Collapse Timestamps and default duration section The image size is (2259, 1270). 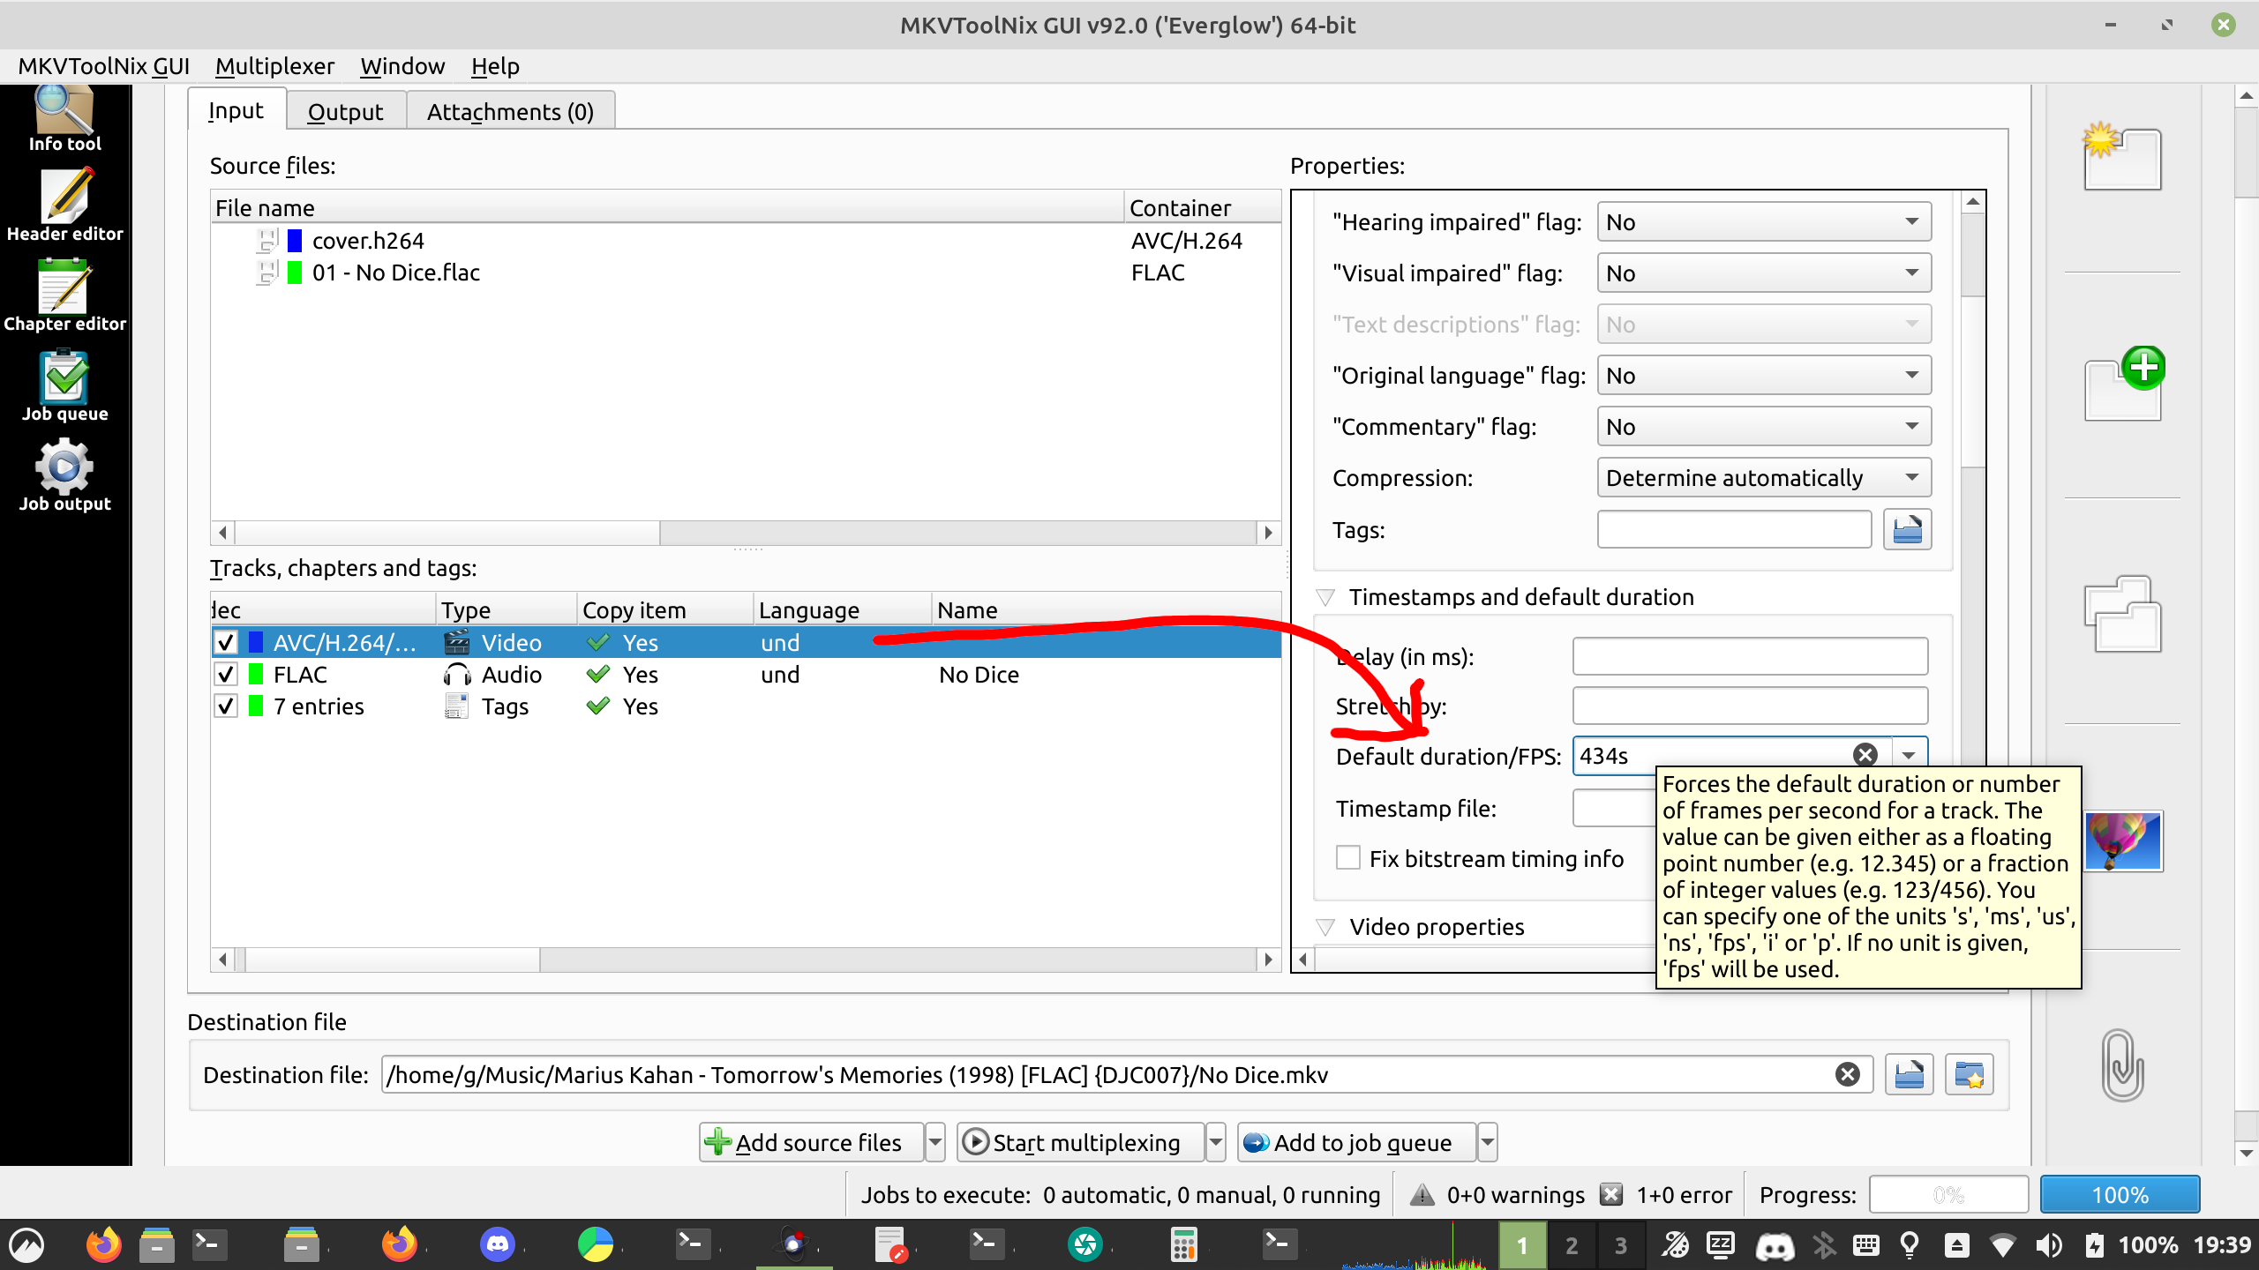(1325, 597)
